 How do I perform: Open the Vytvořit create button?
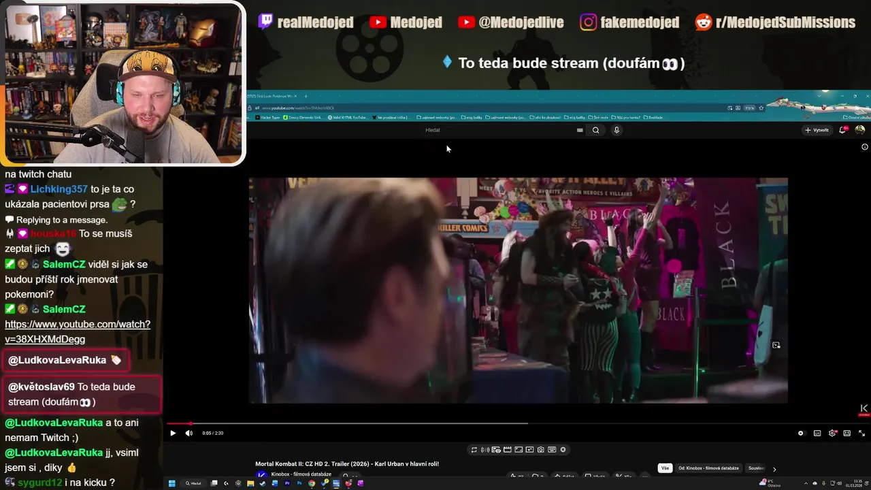point(817,130)
